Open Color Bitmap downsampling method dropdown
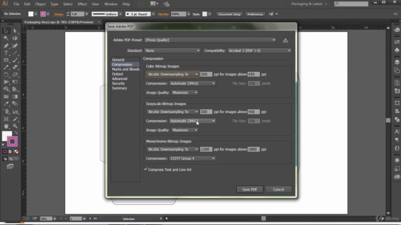The image size is (401, 225). tap(173, 74)
